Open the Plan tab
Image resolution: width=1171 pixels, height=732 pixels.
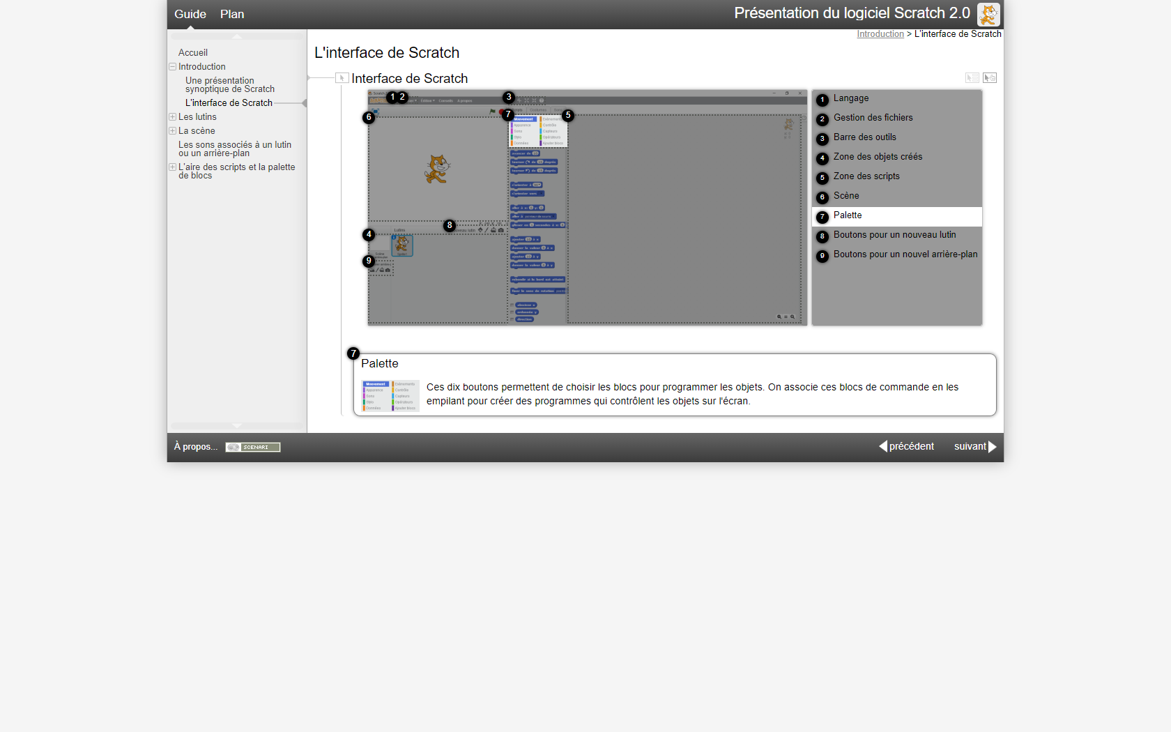tap(232, 14)
